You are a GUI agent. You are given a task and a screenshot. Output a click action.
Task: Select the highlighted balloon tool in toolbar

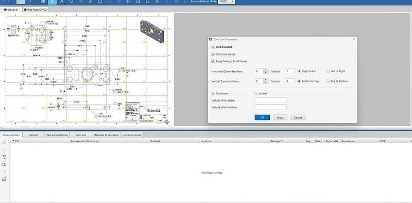tap(53, 2)
